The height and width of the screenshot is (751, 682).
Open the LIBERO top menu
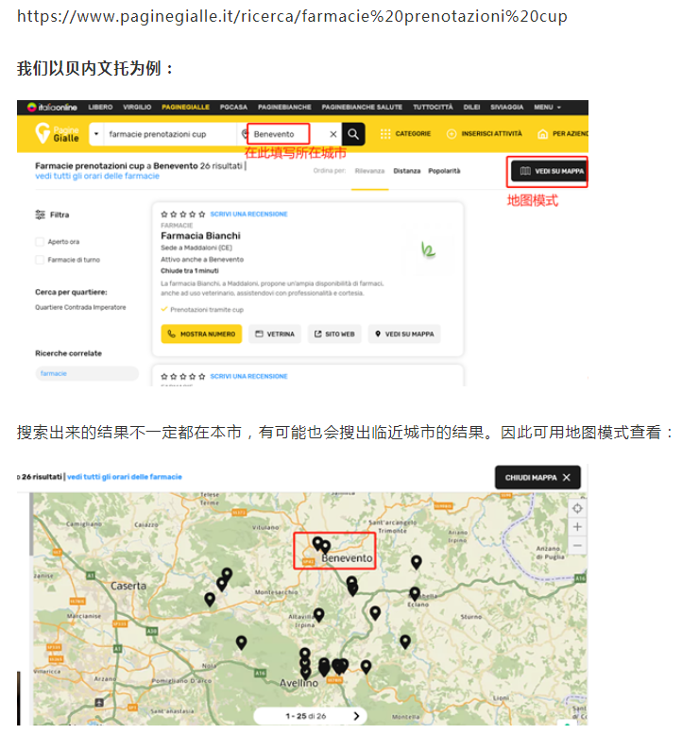click(100, 108)
